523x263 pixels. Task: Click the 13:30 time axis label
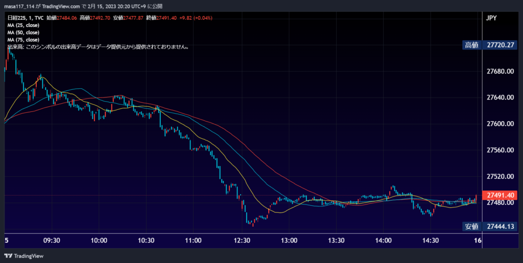pos(336,241)
